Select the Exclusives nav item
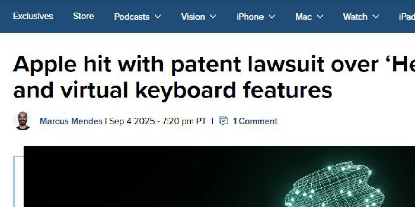 [x=33, y=16]
